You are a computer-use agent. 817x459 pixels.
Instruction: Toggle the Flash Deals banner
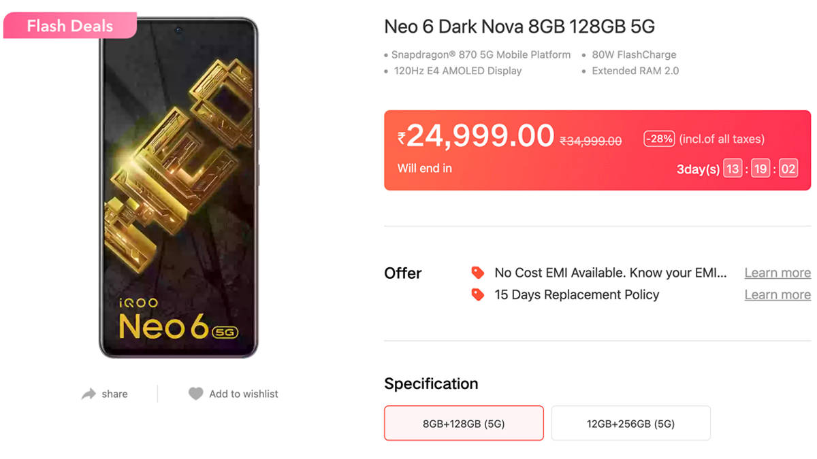coord(69,26)
